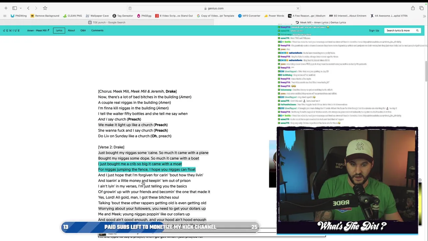Click lyric 'Do Liv on Sunday like a church'
Viewport: 428px width, 241px height.
(x=135, y=136)
